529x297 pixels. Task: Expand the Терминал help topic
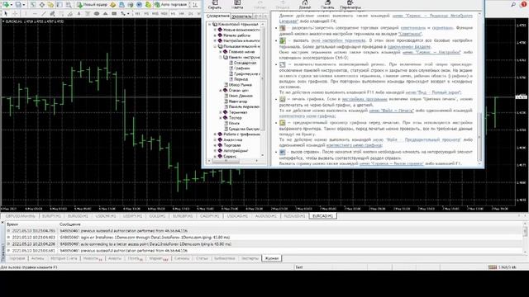[x=221, y=112]
